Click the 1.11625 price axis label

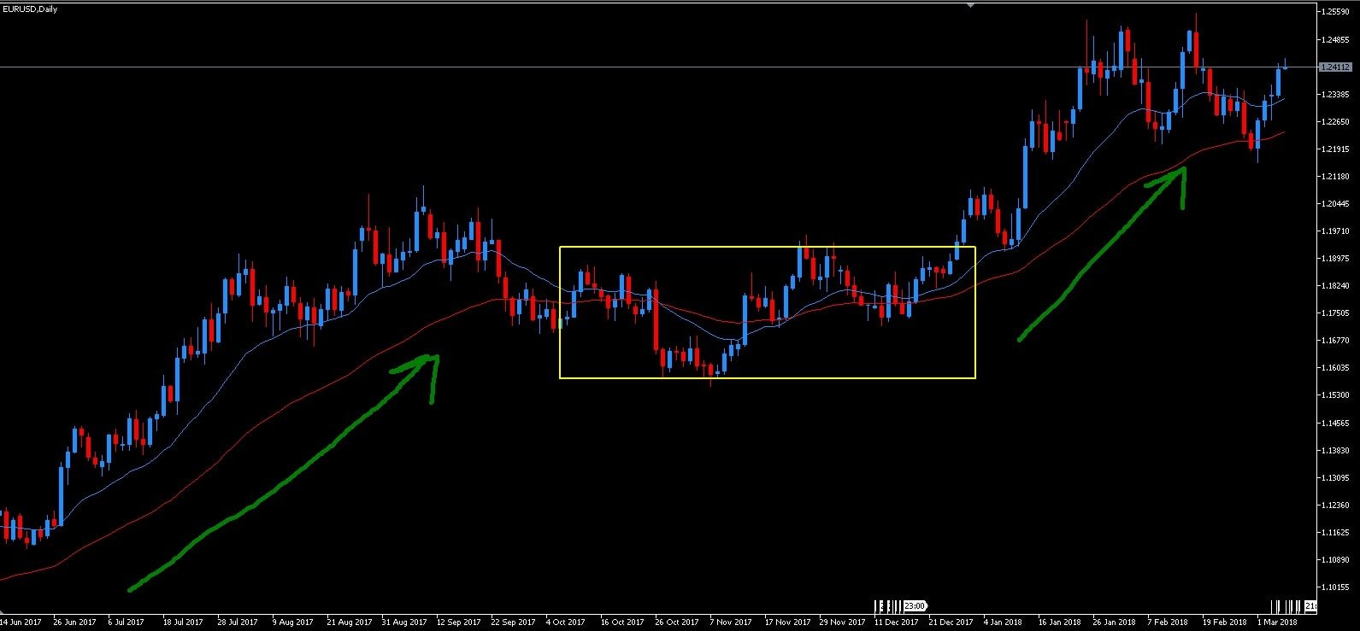[1335, 532]
